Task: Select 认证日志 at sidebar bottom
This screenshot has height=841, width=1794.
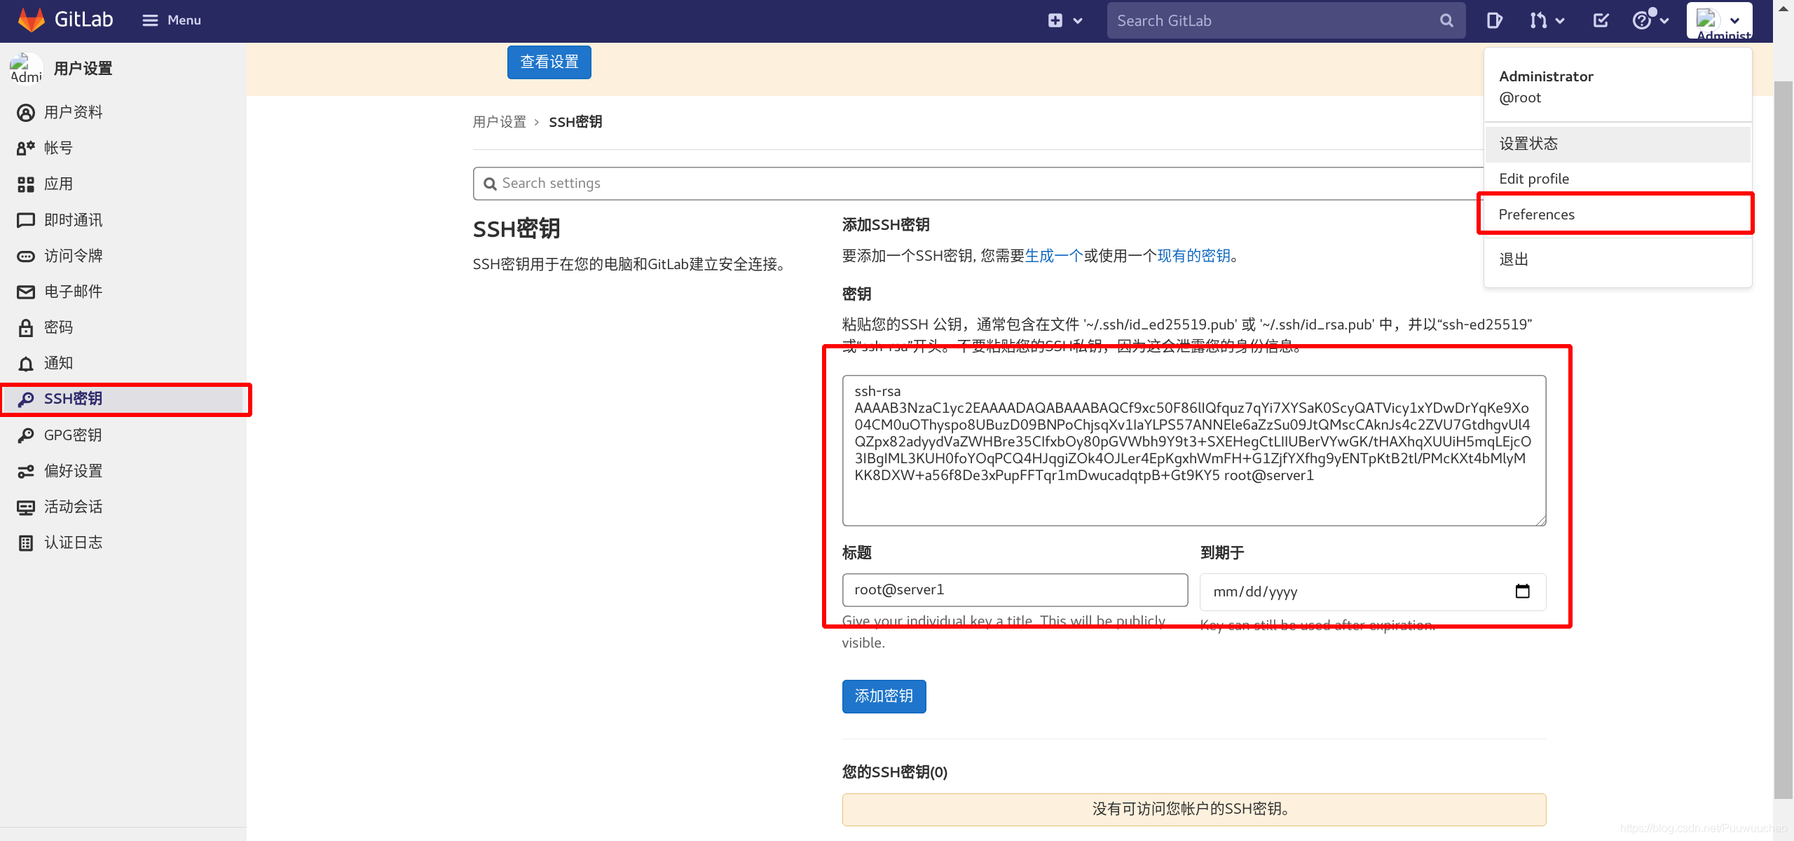Action: (x=73, y=542)
